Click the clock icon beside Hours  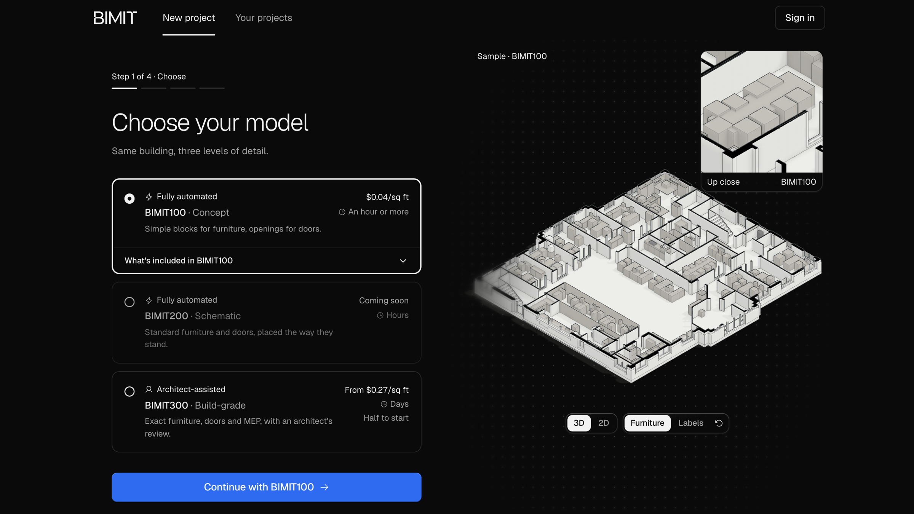(380, 315)
